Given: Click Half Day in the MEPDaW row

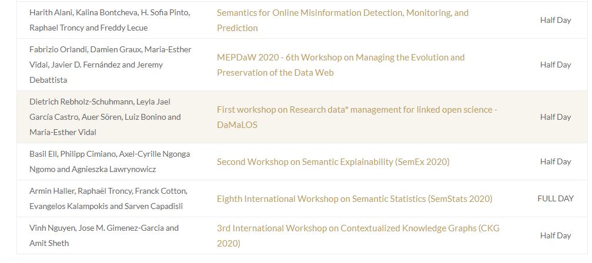Looking at the screenshot, I should pos(555,65).
